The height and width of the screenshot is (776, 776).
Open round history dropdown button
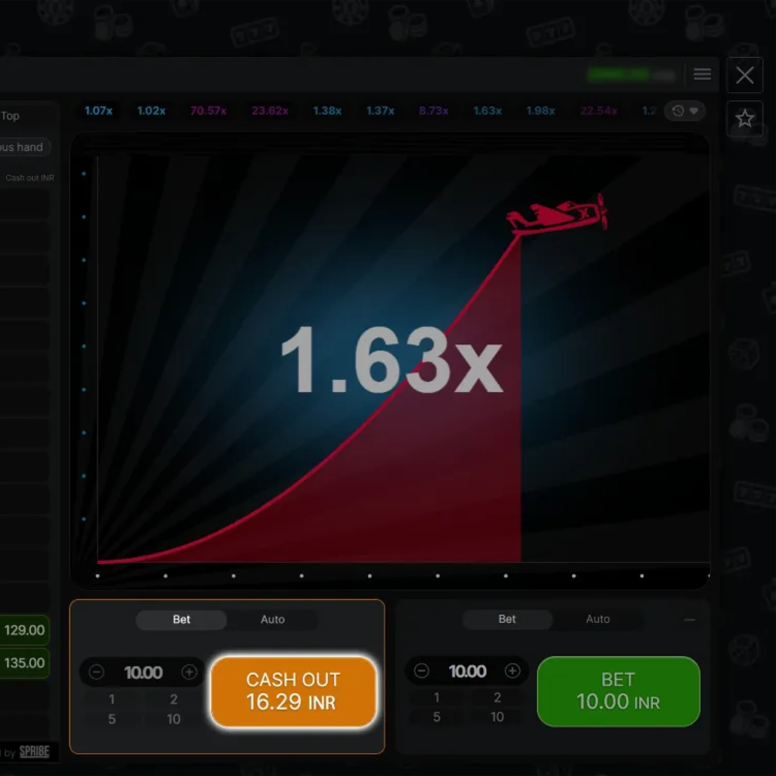(685, 111)
